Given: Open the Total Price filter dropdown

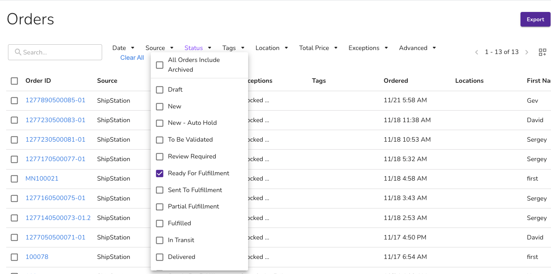Looking at the screenshot, I should 318,48.
